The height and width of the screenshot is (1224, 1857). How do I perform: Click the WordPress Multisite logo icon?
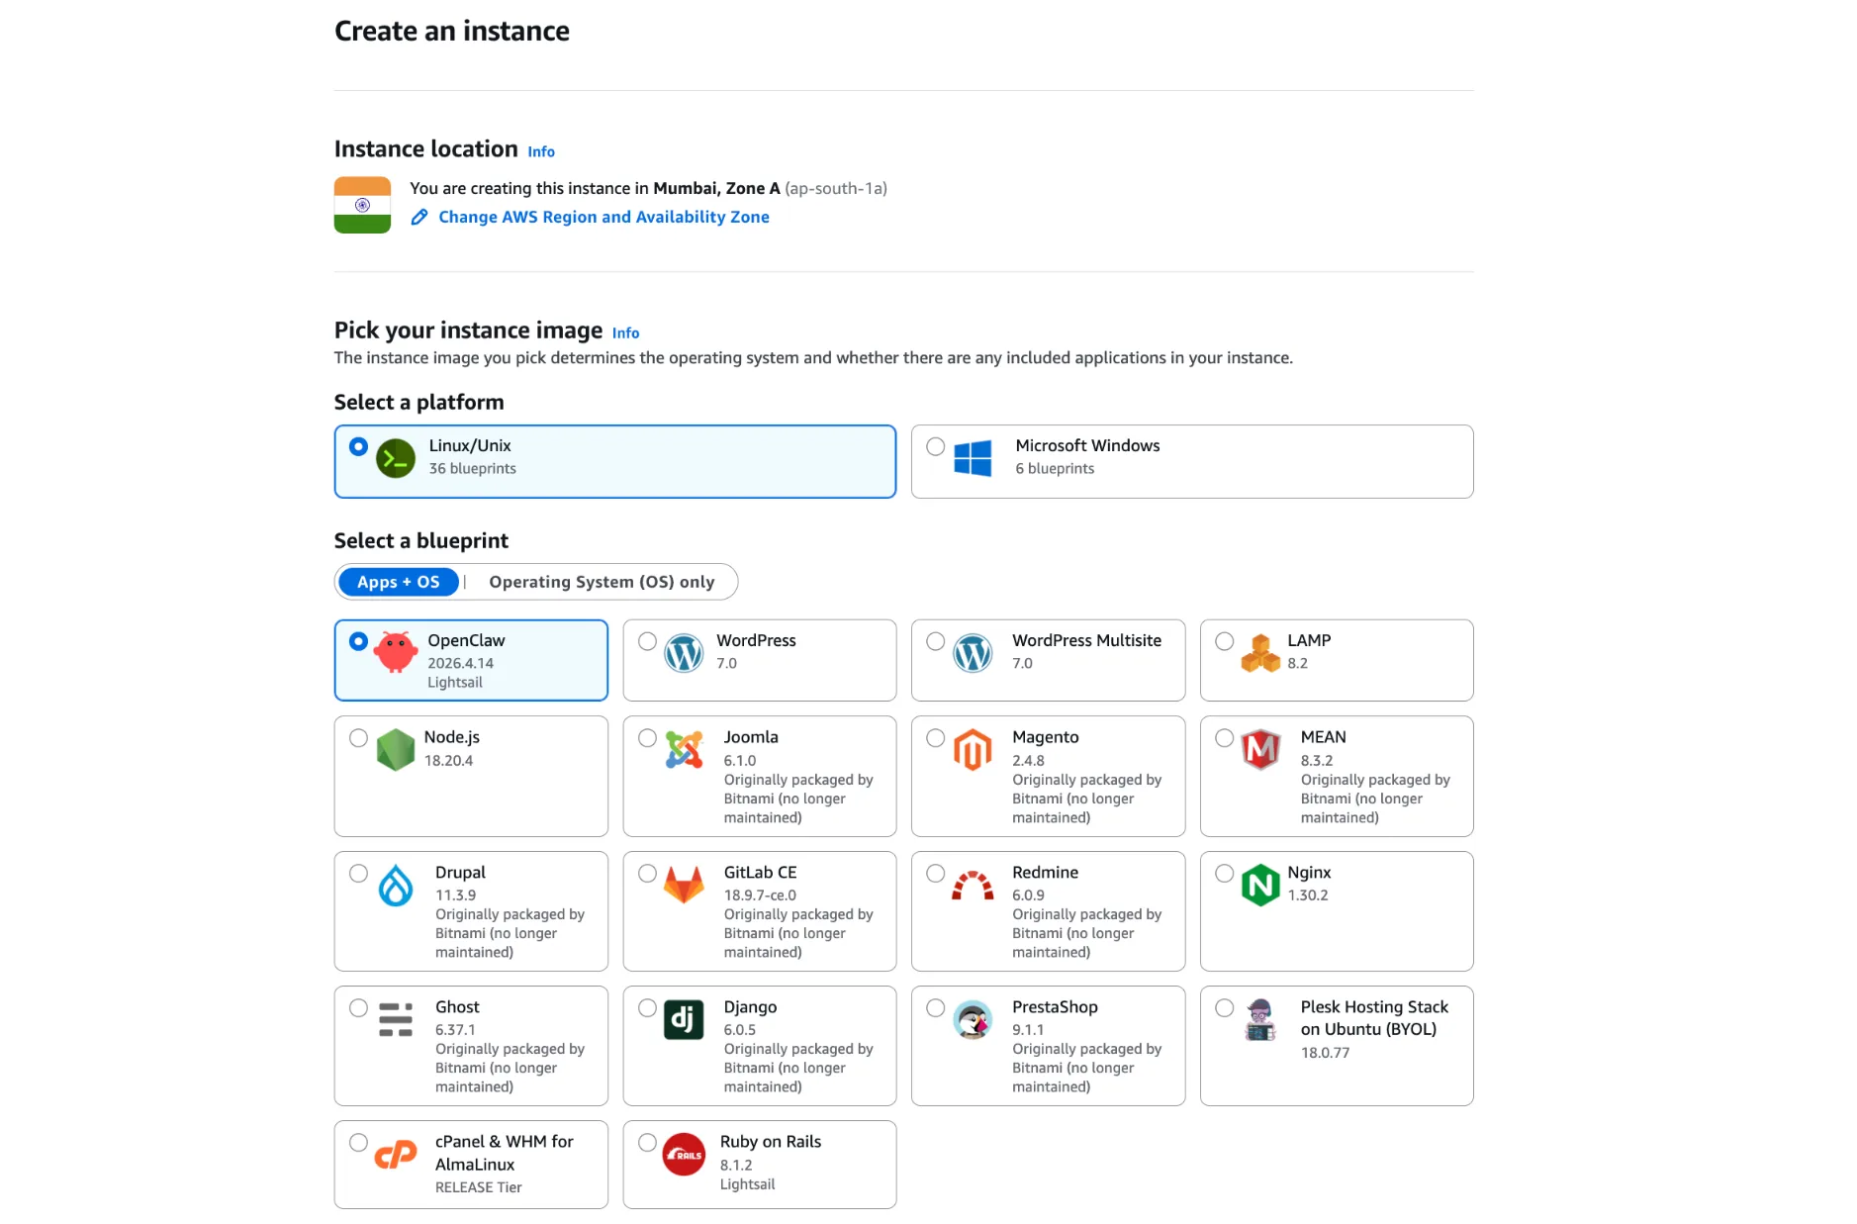coord(973,653)
